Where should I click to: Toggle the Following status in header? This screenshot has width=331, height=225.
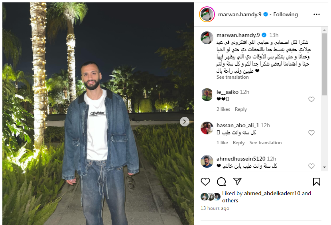pos(286,14)
